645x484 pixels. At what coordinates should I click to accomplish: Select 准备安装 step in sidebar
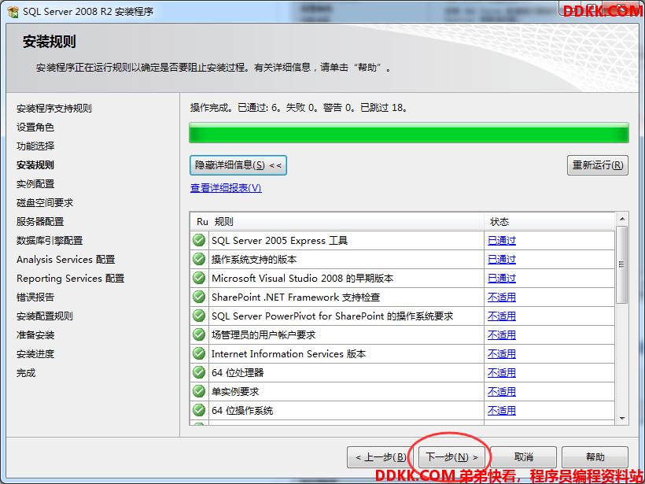tap(35, 335)
